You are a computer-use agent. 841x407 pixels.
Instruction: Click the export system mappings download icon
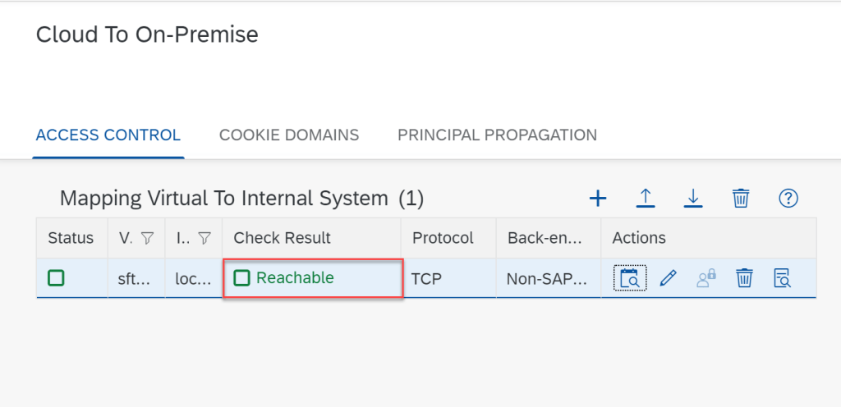point(693,198)
